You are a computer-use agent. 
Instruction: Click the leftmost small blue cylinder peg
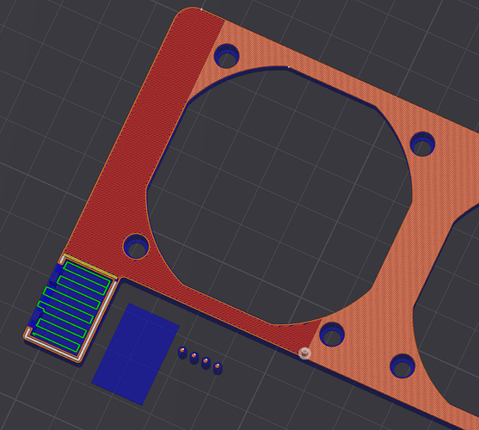182,353
